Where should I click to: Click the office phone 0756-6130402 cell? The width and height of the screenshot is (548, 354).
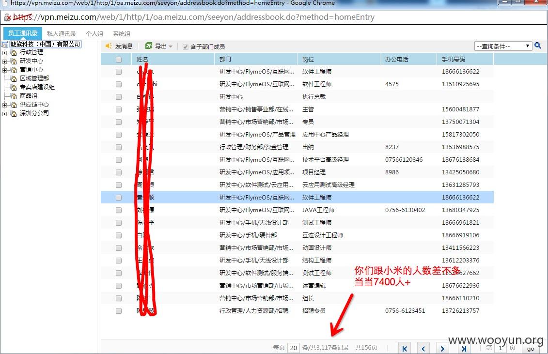(405, 210)
